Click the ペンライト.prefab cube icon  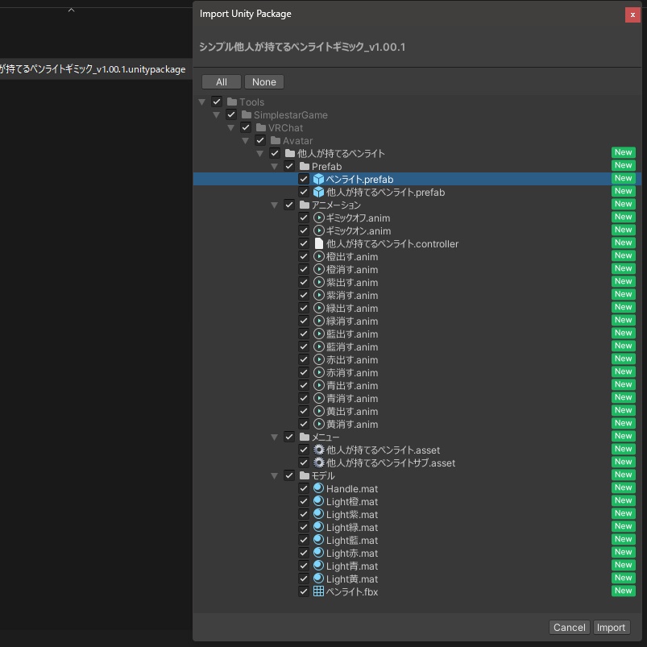coord(318,179)
